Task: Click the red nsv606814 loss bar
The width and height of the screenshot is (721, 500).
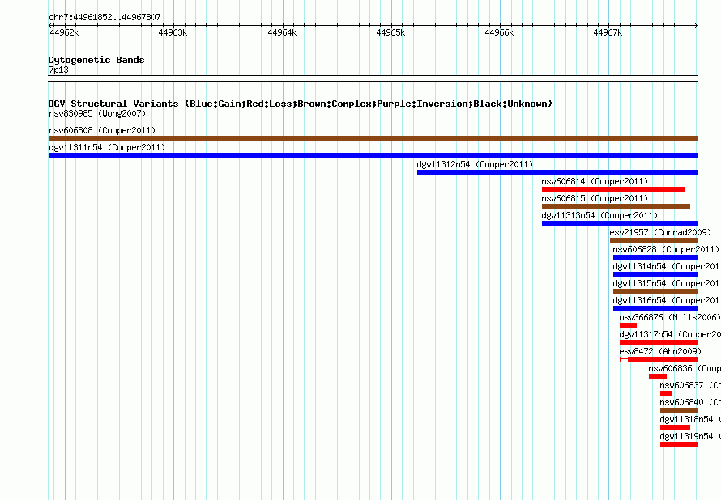Action: click(613, 189)
